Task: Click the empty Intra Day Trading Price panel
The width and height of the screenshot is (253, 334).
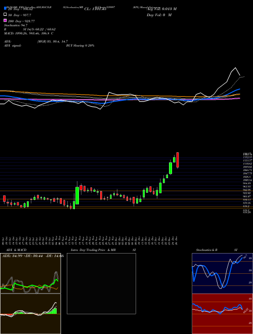Action: 101,283
